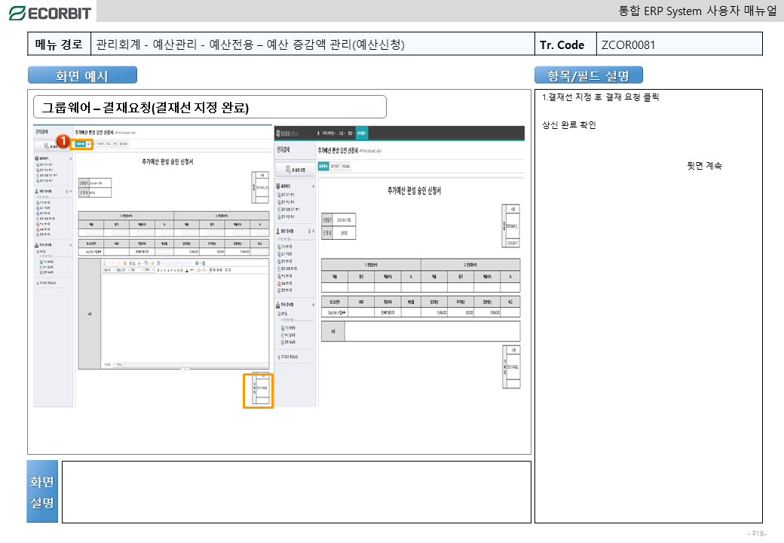784x543 pixels.
Task: Select the teal 결재문서 tab in right screenshot
Action: [323, 165]
